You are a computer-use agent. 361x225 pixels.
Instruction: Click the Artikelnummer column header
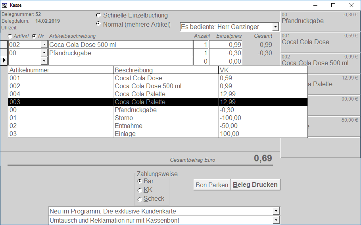click(x=61, y=70)
